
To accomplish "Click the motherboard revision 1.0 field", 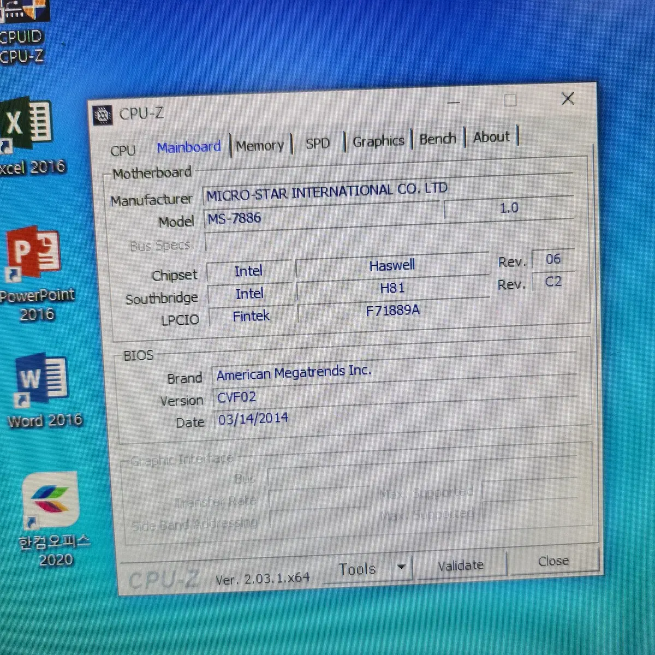I will coord(509,208).
